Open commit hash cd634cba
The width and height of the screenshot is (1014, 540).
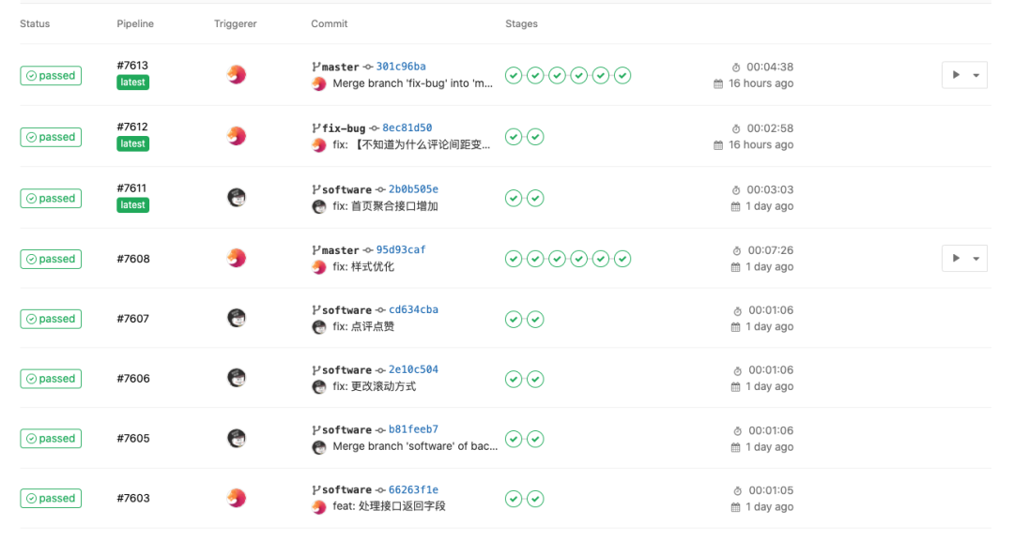pos(413,310)
